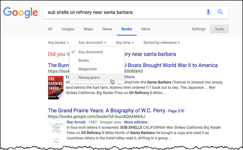Image resolution: width=243 pixels, height=150 pixels.
Task: Click in the search query input field
Action: pyautogui.click(x=124, y=12)
